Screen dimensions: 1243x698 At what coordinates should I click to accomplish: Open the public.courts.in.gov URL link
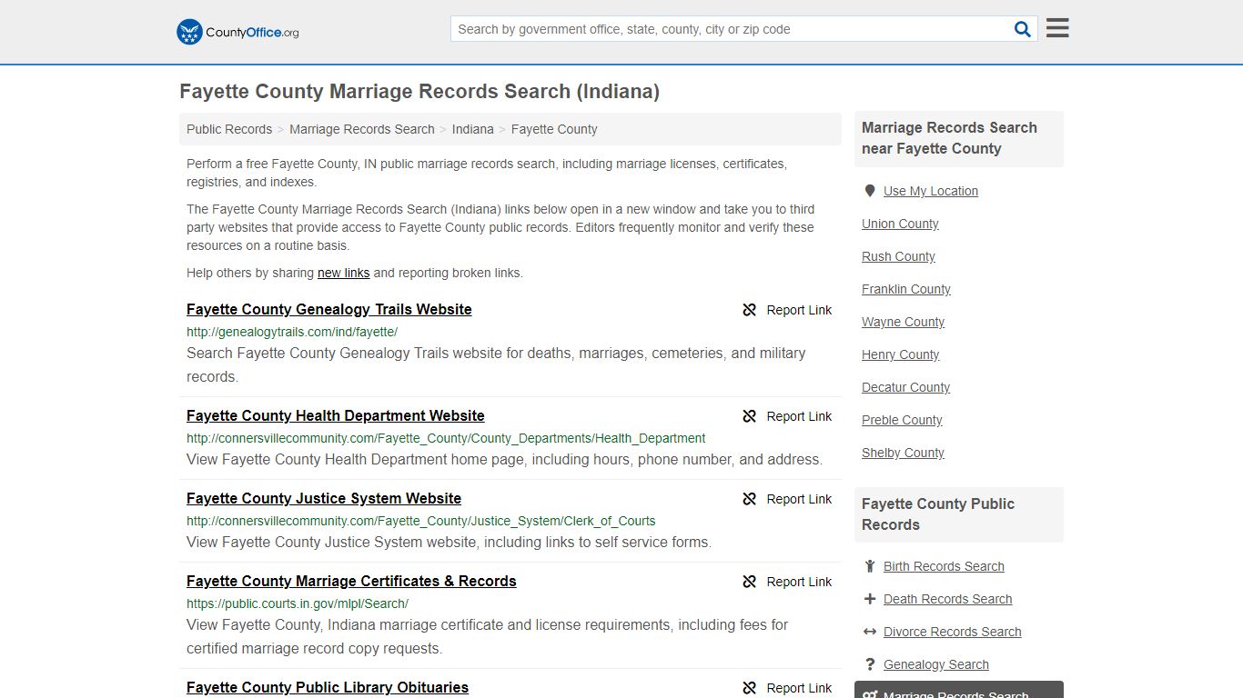point(298,603)
